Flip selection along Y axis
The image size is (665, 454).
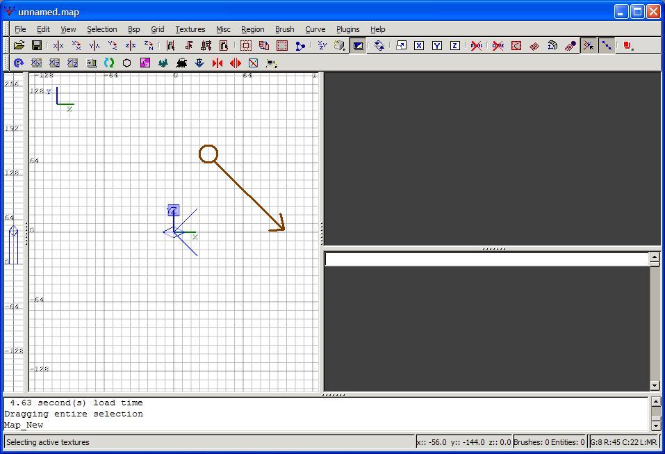(94, 45)
